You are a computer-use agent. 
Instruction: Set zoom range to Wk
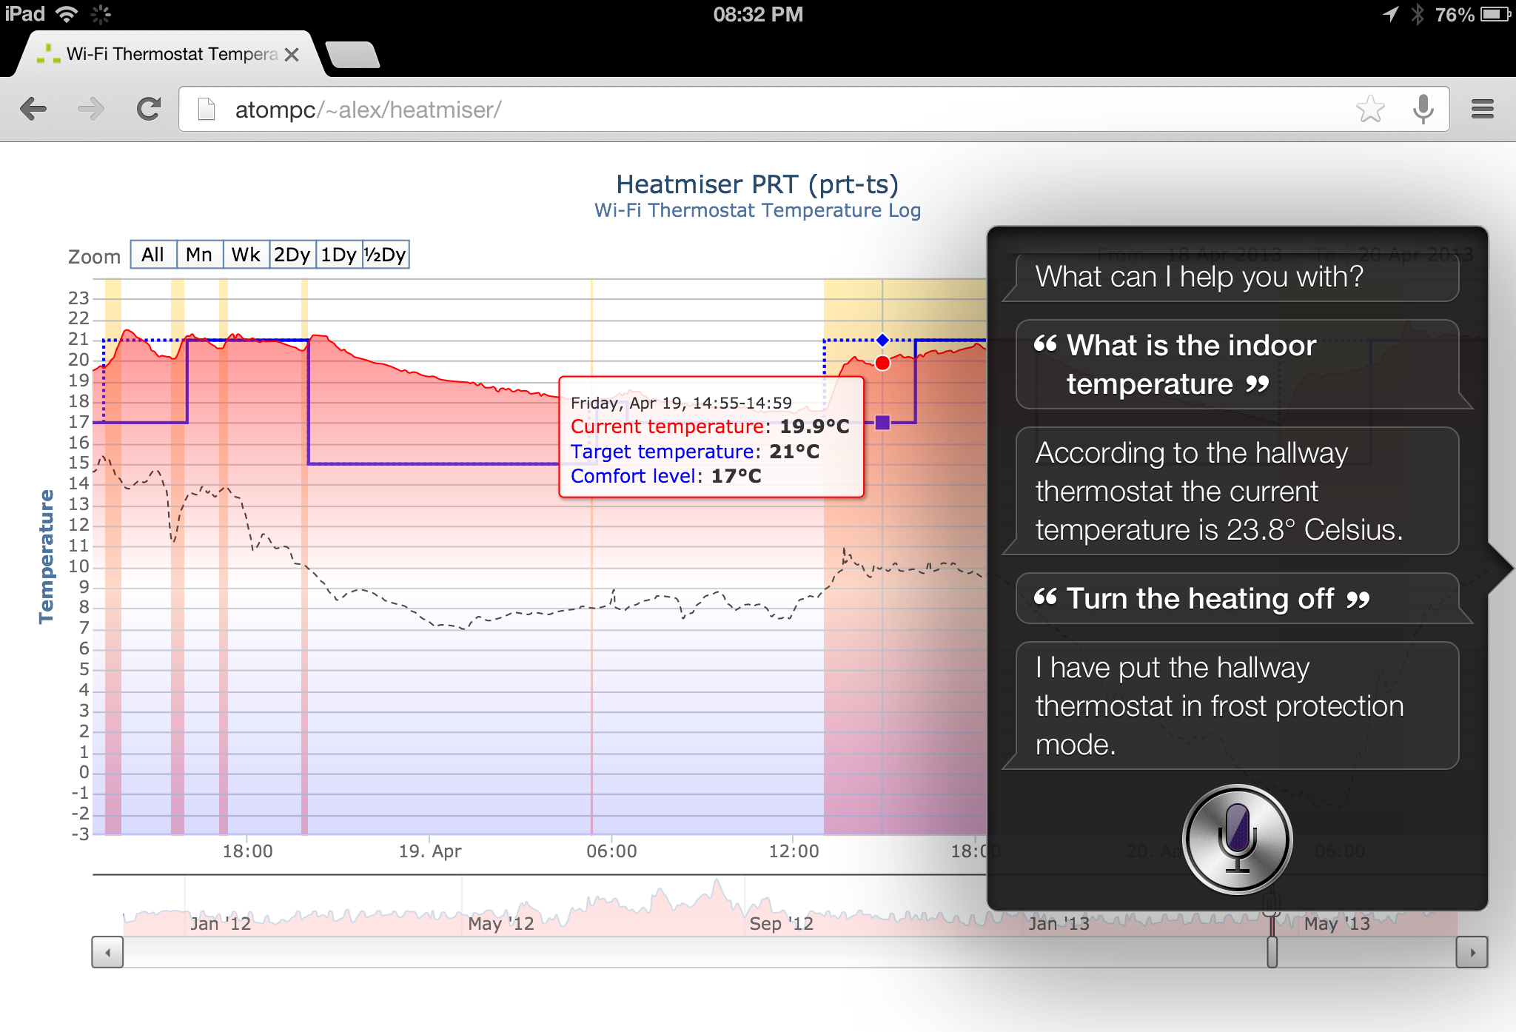point(246,255)
